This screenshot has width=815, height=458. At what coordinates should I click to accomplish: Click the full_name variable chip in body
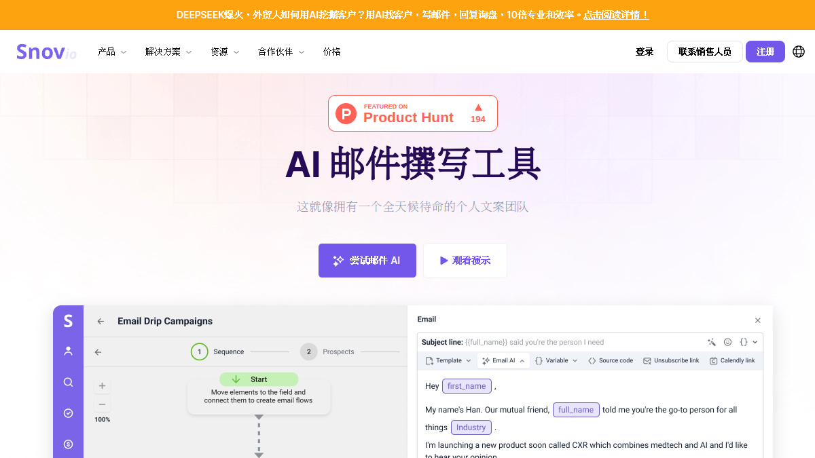coord(576,410)
